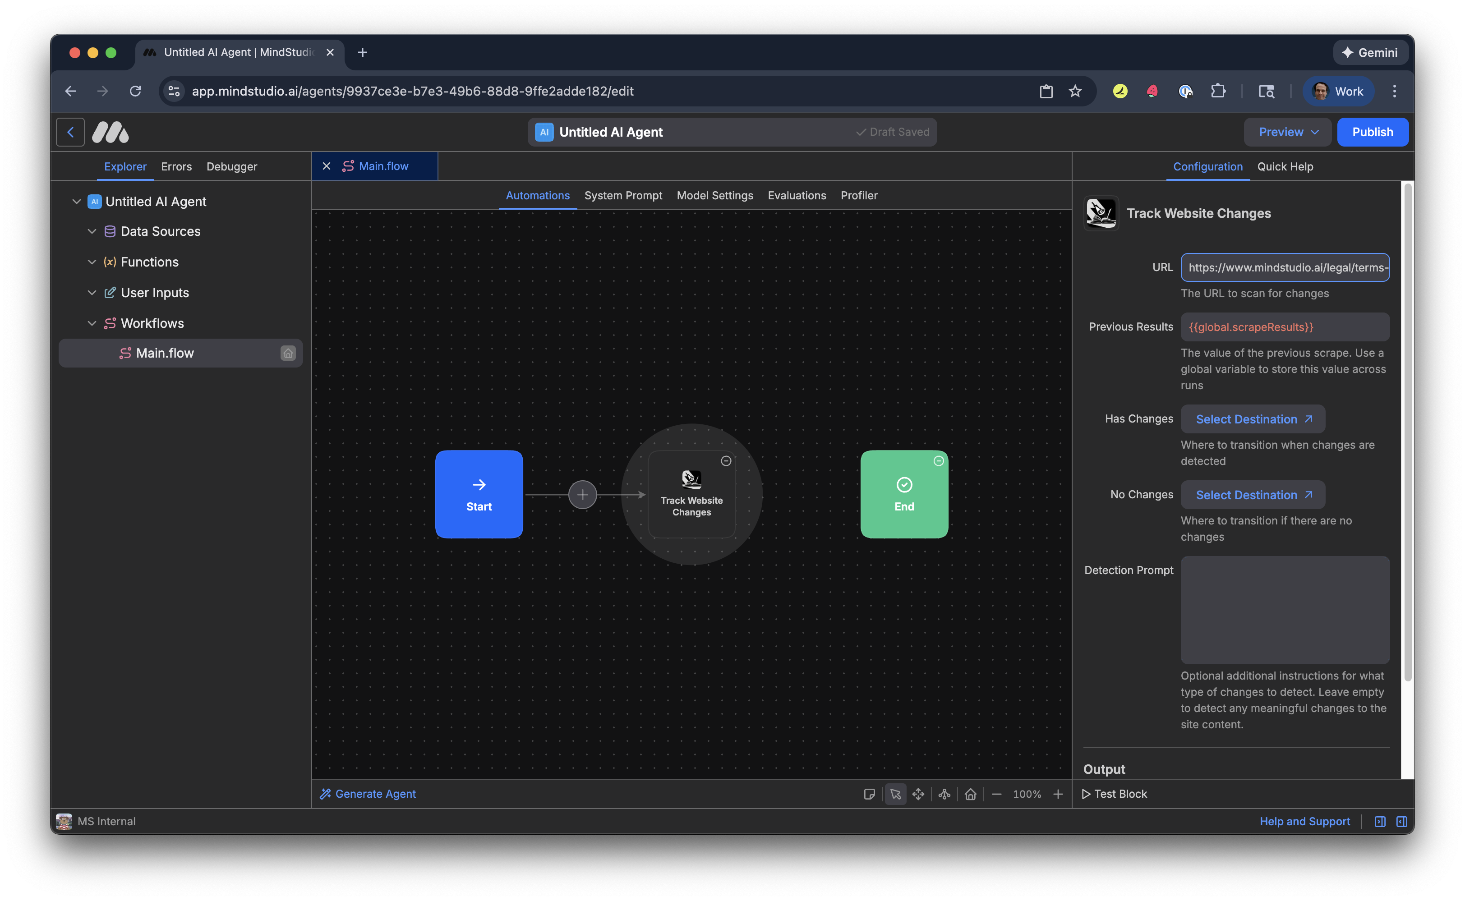Screen dimensions: 1465x901
Task: Click into the Detection Prompt text area
Action: coord(1285,610)
